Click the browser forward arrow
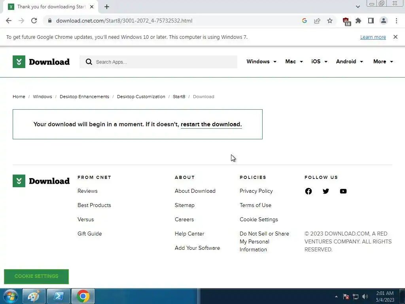The width and height of the screenshot is (405, 304). tap(21, 21)
